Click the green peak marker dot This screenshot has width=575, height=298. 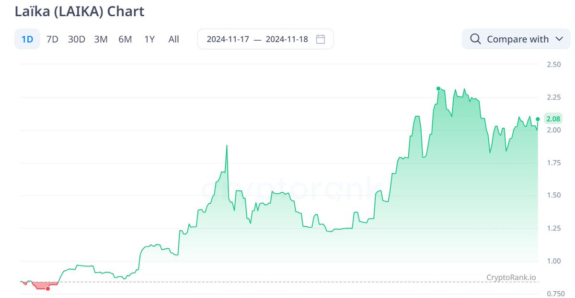pyautogui.click(x=438, y=88)
